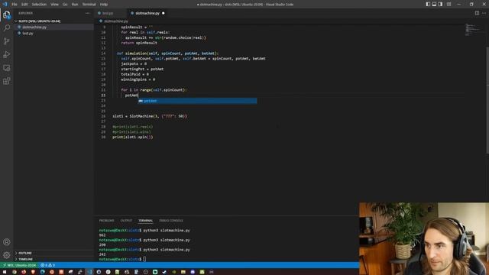This screenshot has height=275, width=489.
Task: Click line number 26 in the gutter
Action: [103, 116]
